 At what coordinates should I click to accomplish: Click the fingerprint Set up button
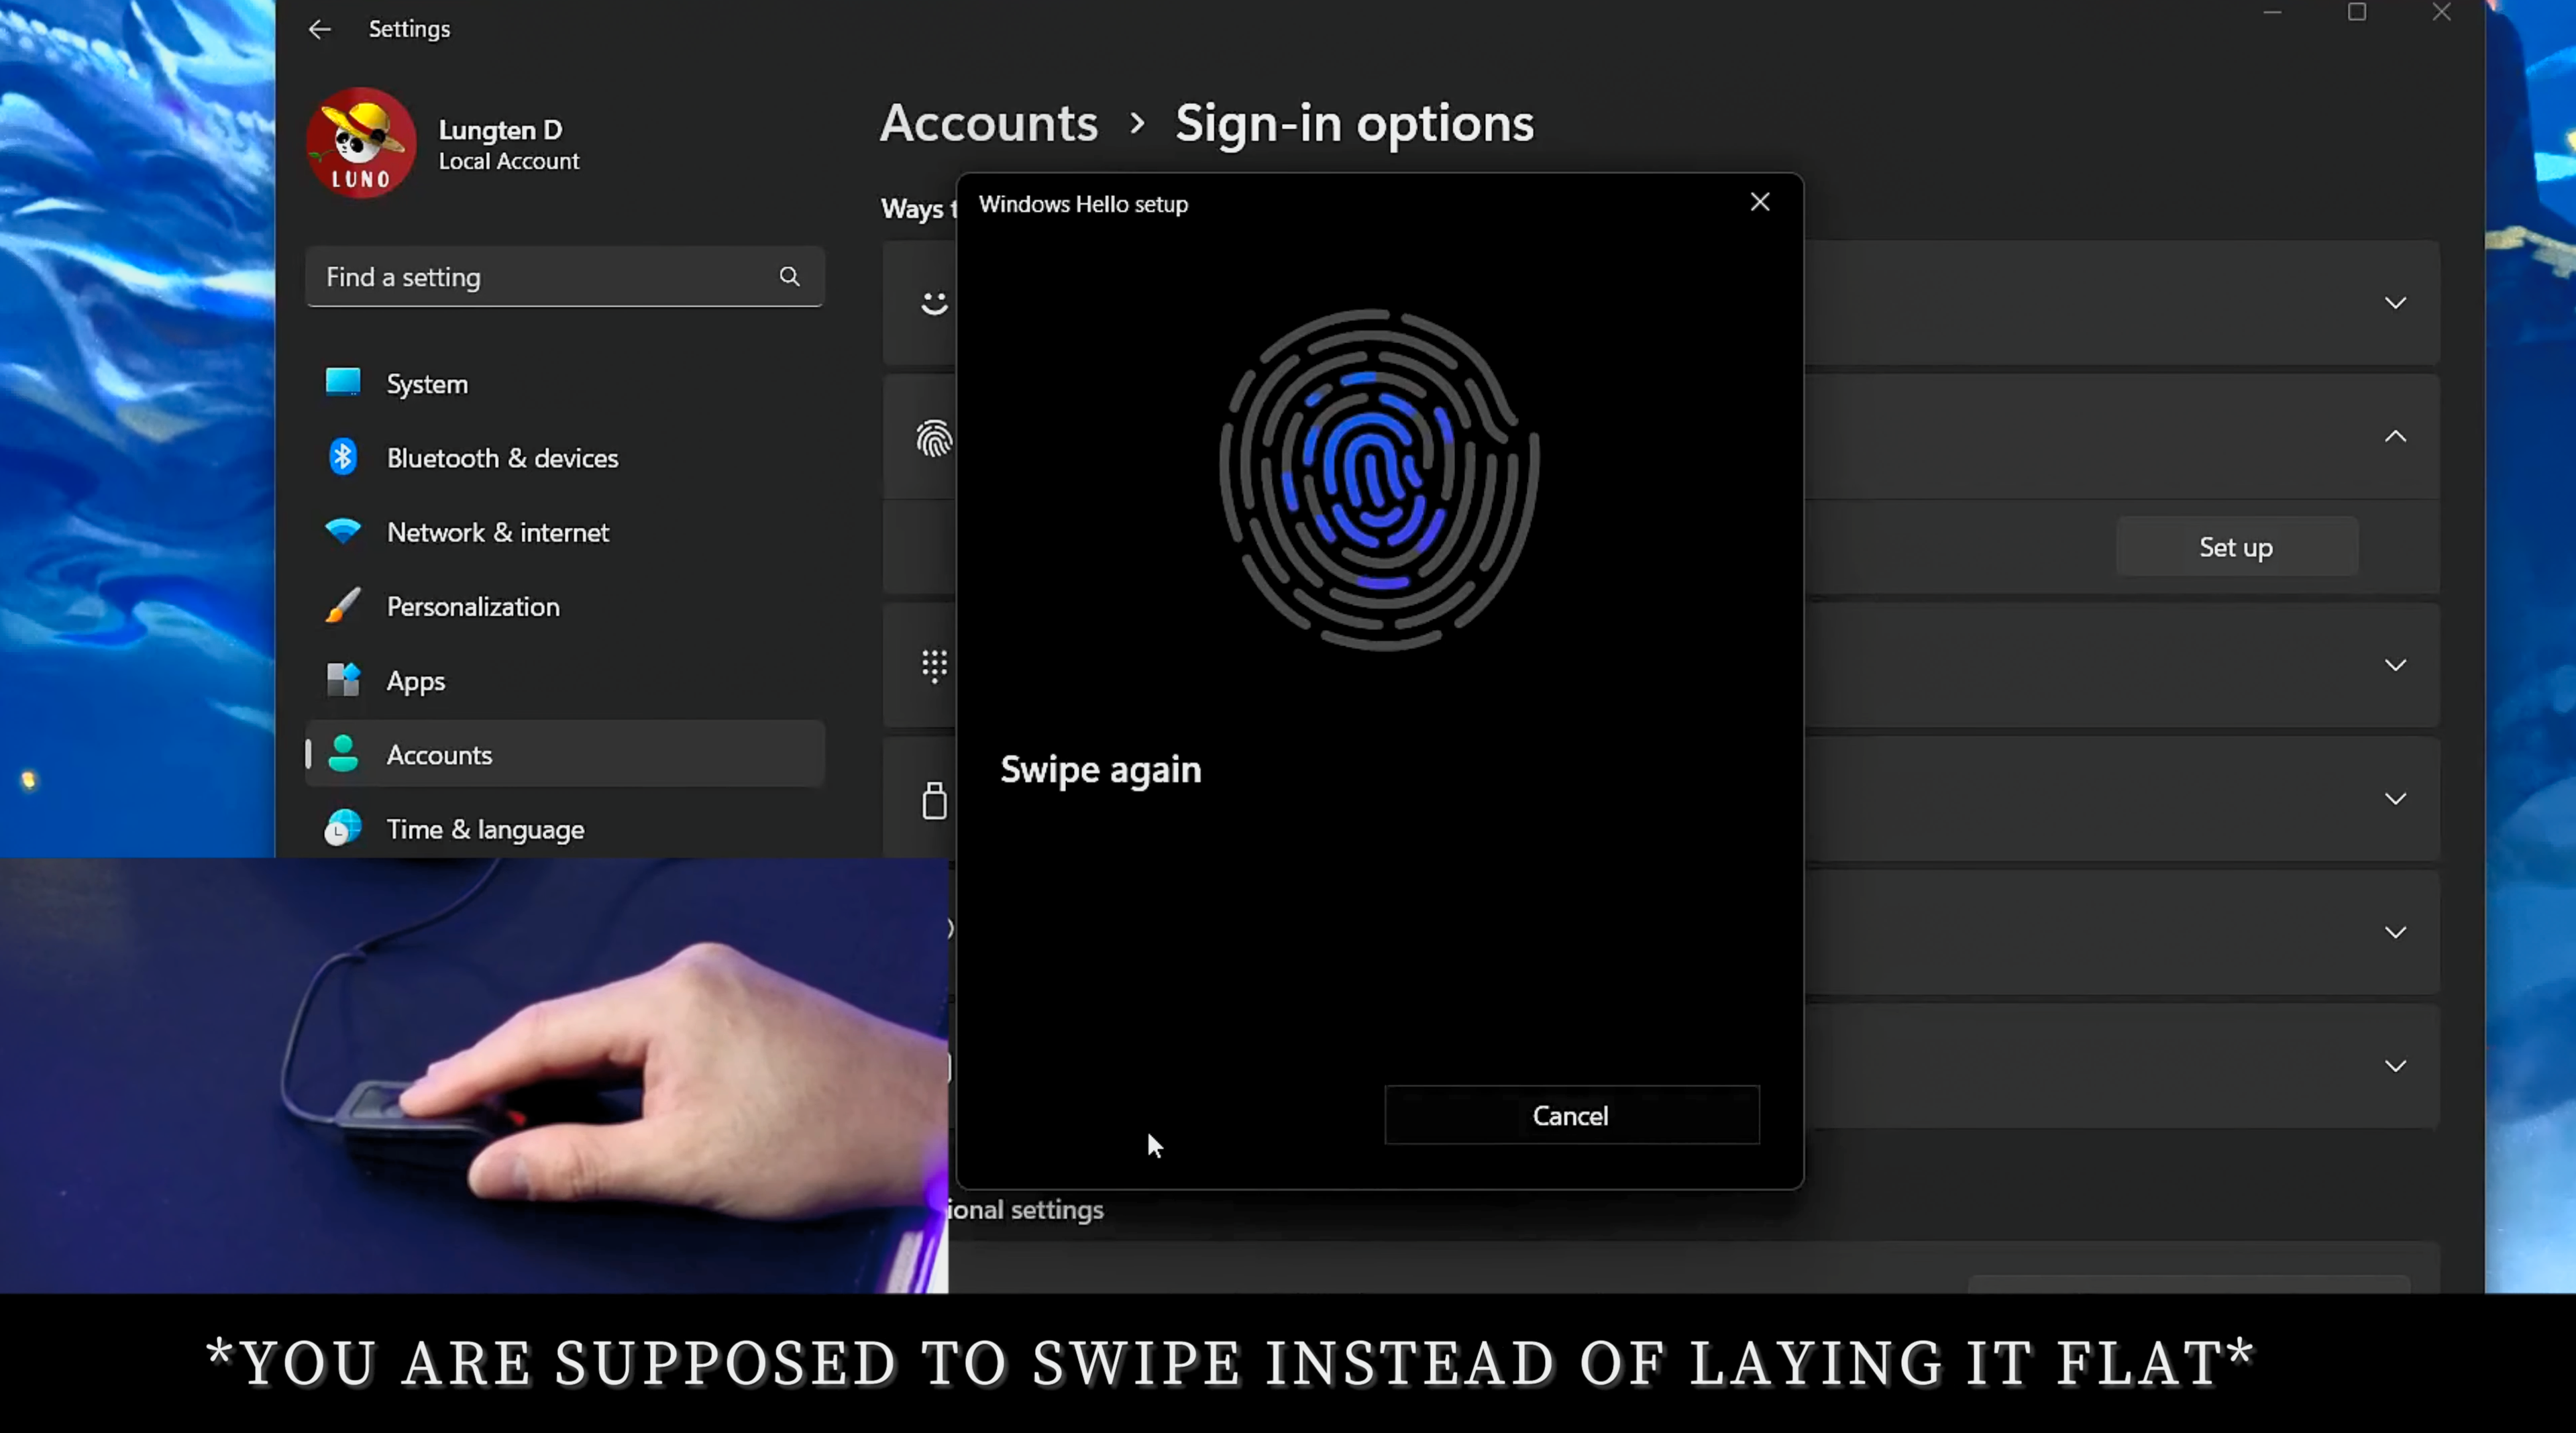click(x=2236, y=547)
